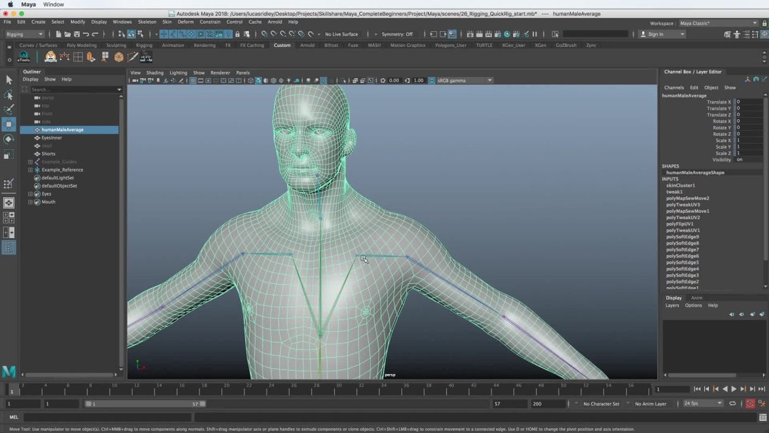Expand the Eyes node in Outliner
The height and width of the screenshot is (433, 769).
point(30,194)
